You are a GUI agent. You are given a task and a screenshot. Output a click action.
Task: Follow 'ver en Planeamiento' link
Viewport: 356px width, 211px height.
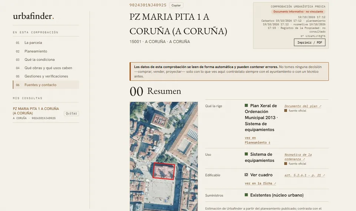click(x=257, y=140)
